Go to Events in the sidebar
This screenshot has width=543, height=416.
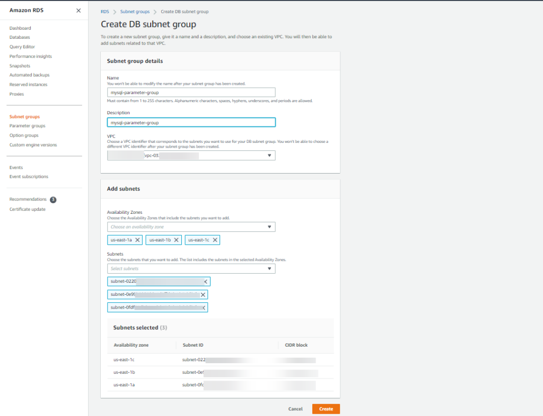tap(16, 168)
